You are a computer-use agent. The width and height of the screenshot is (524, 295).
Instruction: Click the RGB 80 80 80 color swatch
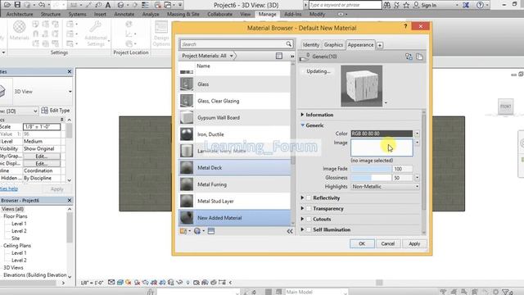tap(382, 134)
